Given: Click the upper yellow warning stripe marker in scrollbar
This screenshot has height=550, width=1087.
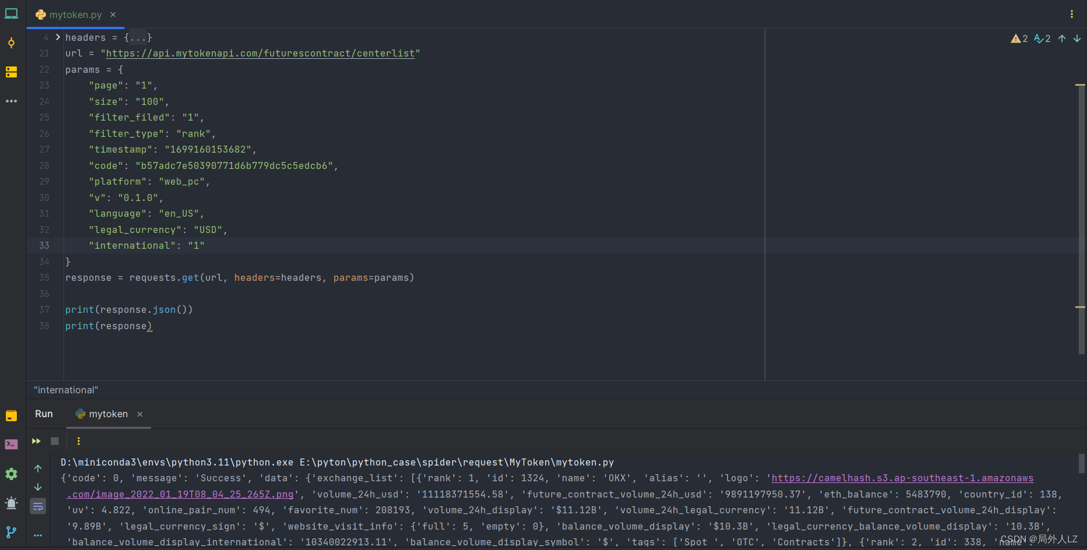Looking at the screenshot, I should pos(1080,85).
